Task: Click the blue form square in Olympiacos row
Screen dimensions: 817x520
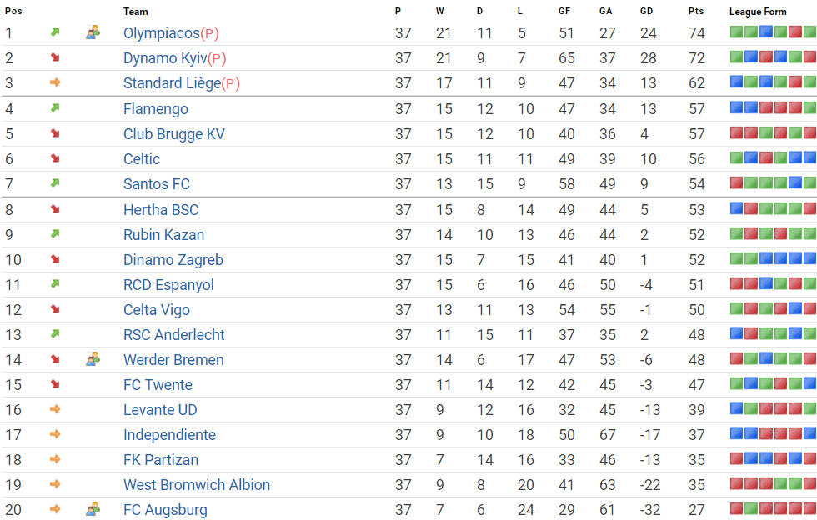Action: click(765, 32)
